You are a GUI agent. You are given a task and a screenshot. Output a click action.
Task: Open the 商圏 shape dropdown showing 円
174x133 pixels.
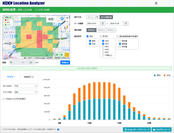pos(17,63)
